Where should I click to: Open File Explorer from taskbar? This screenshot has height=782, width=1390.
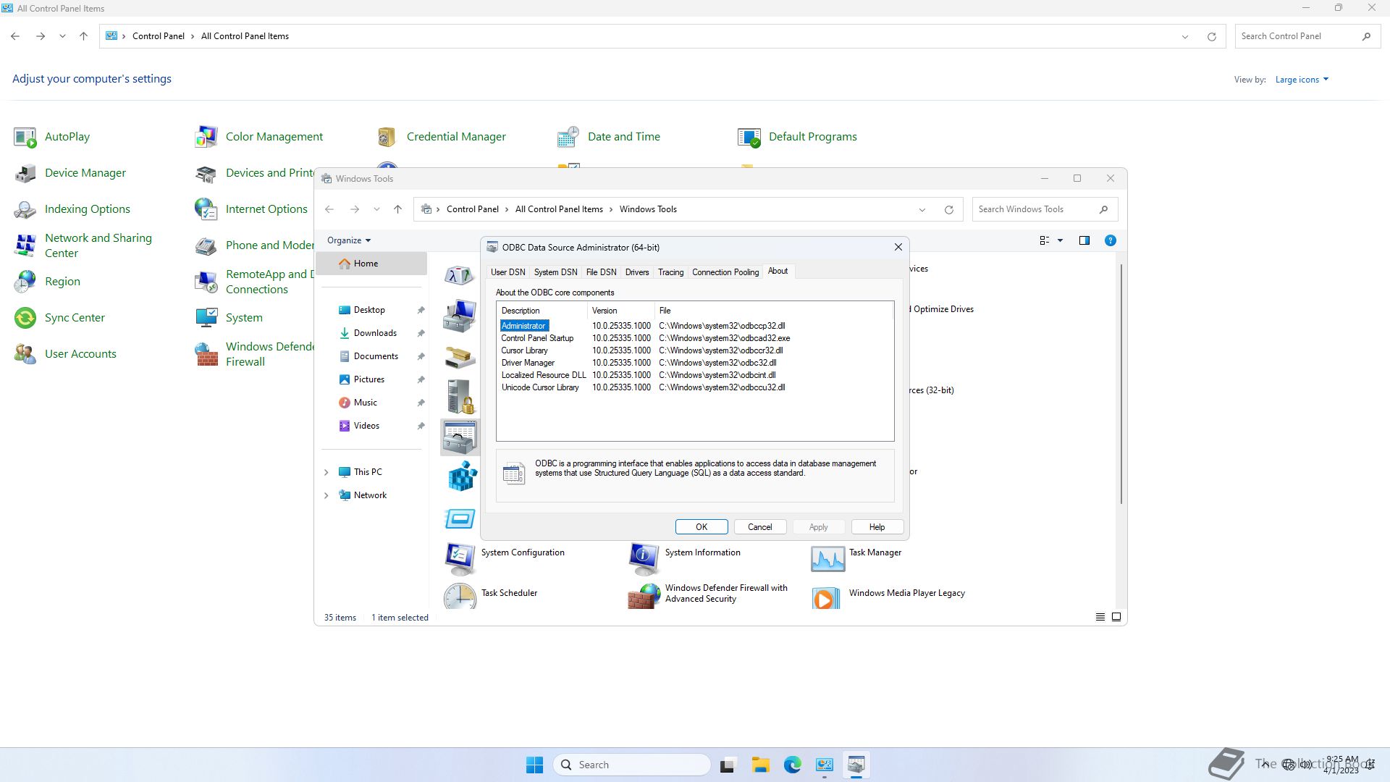point(760,765)
